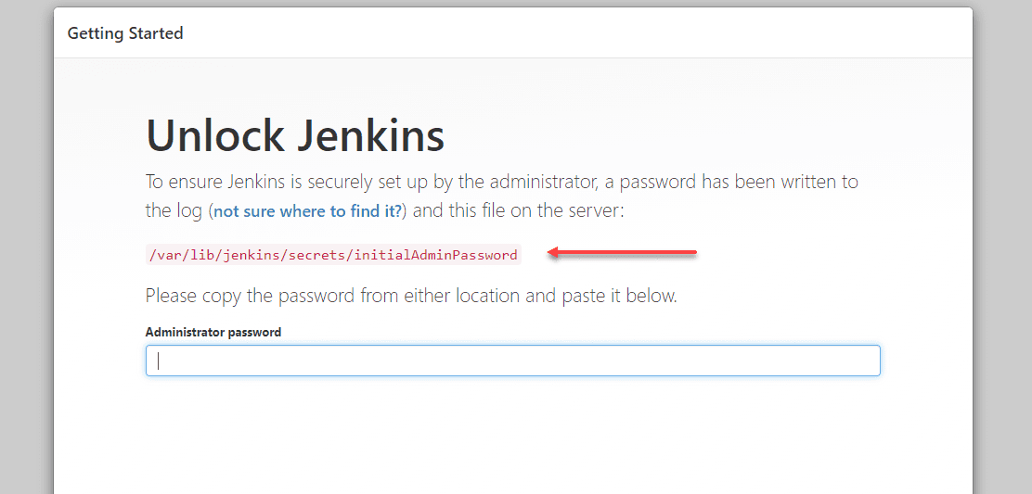This screenshot has width=1032, height=494.
Task: Click the word "Jenkins" in the large heading
Action: pyautogui.click(x=370, y=136)
